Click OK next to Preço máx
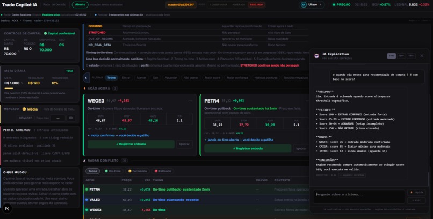 pyautogui.click(x=71, y=118)
